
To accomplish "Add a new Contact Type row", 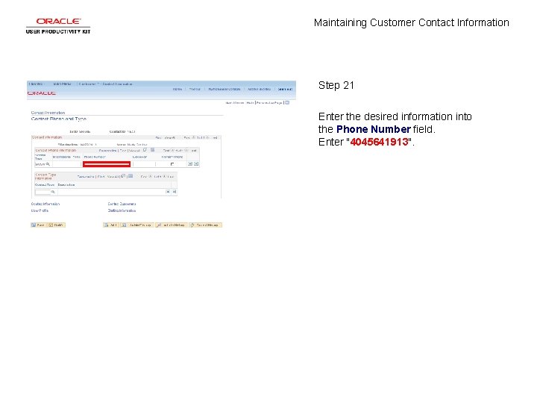I will pyautogui.click(x=168, y=192).
